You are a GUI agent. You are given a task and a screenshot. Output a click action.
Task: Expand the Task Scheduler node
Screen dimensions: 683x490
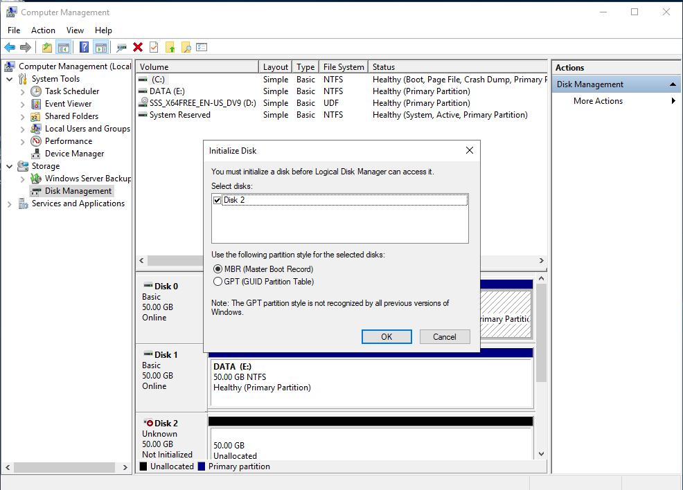pyautogui.click(x=23, y=92)
